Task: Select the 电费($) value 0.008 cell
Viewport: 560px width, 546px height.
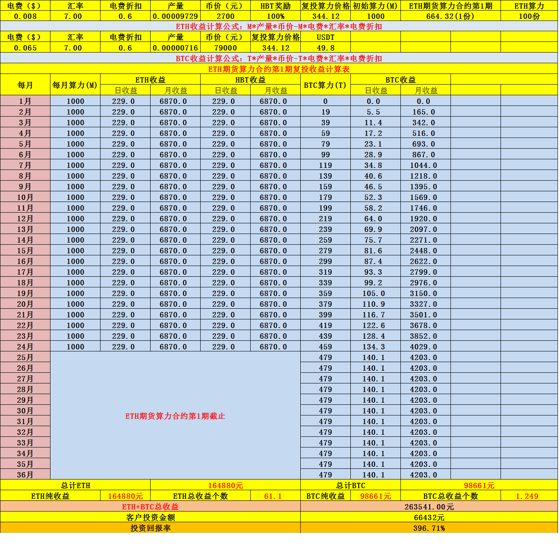Action: (25, 16)
